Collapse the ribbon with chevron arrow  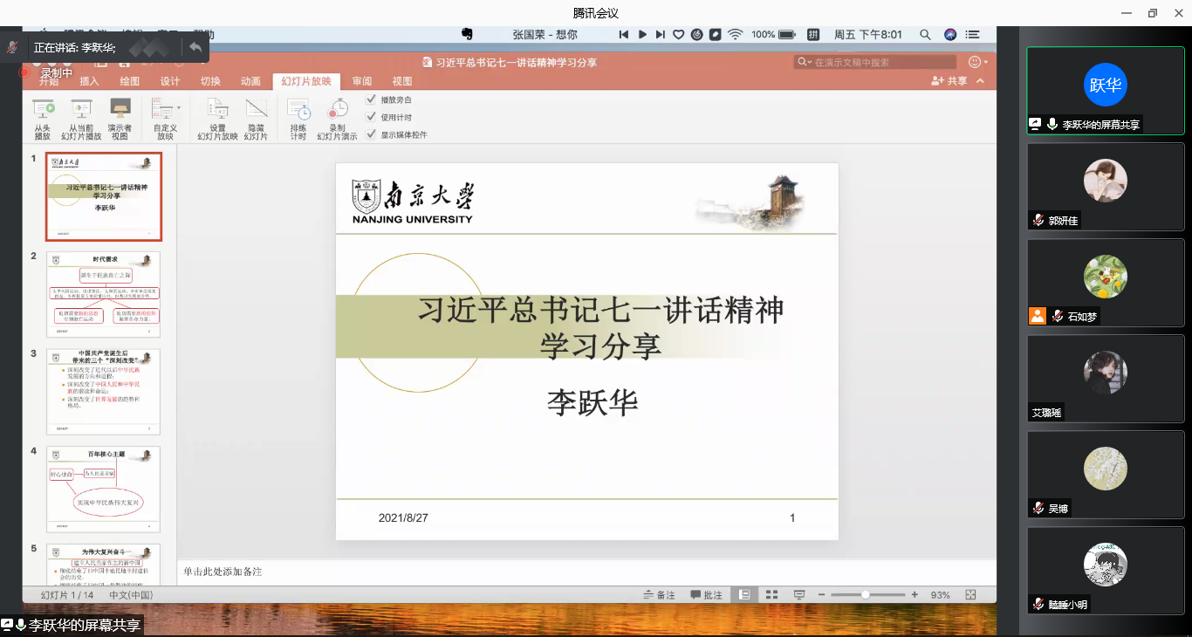tap(981, 81)
